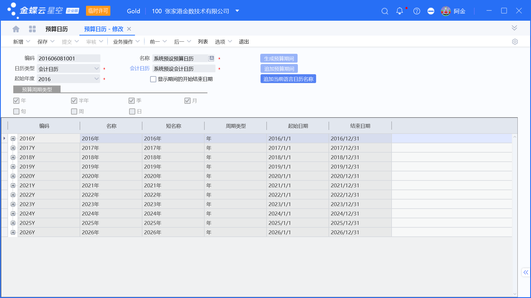The height and width of the screenshot is (298, 531).
Task: Collapse the right side panel with « icon
Action: pyautogui.click(x=525, y=272)
